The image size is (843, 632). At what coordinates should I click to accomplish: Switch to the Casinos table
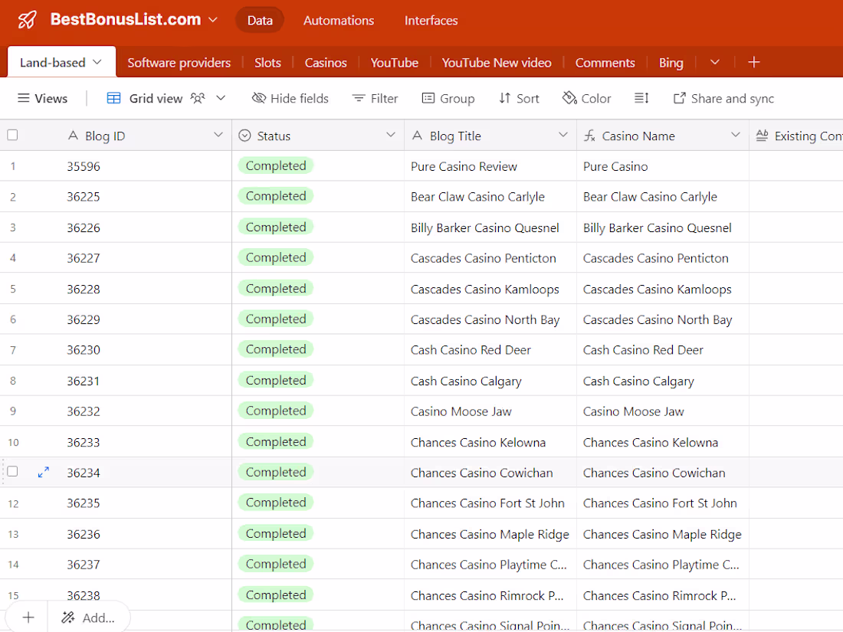[326, 63]
